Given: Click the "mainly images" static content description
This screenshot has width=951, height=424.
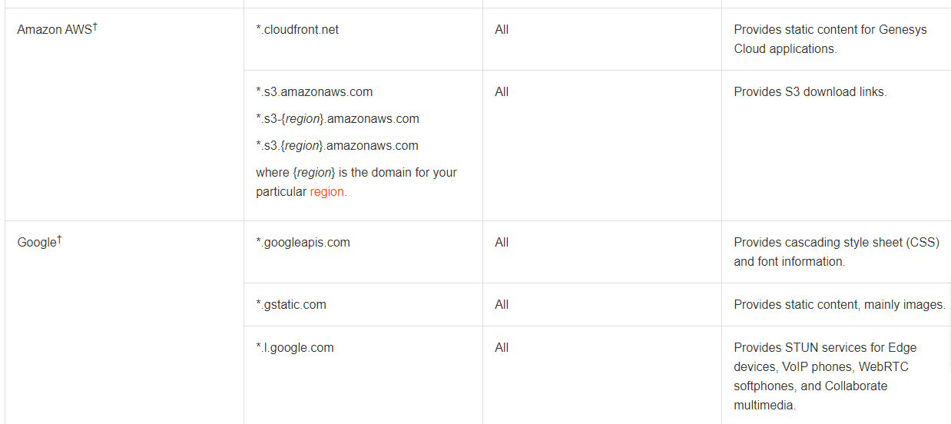Looking at the screenshot, I should point(839,305).
